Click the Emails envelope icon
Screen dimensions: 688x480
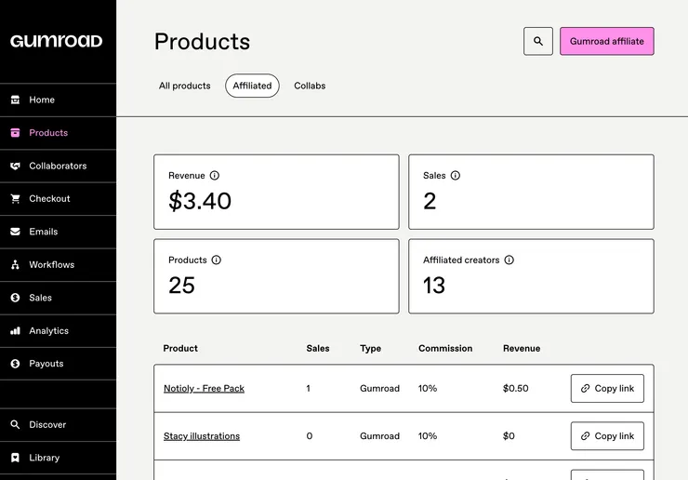pyautogui.click(x=15, y=232)
